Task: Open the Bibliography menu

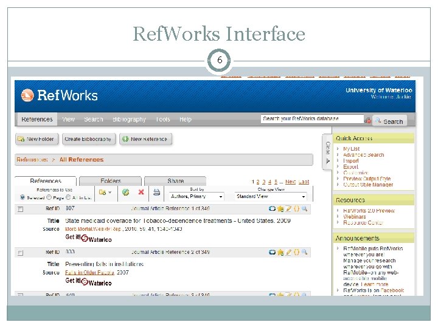Action: pos(129,120)
